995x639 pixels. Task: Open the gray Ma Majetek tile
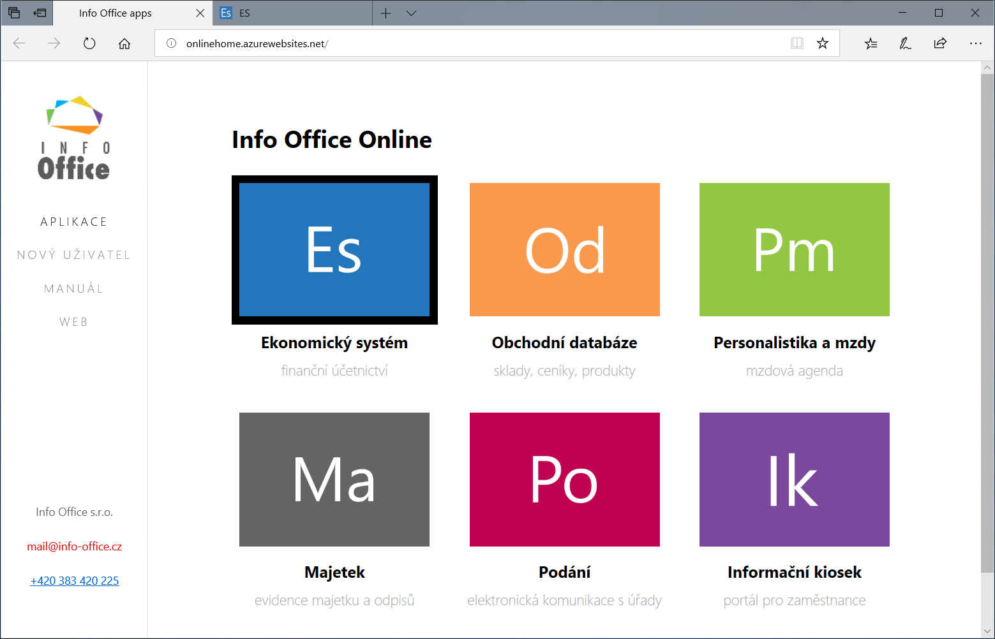point(334,479)
